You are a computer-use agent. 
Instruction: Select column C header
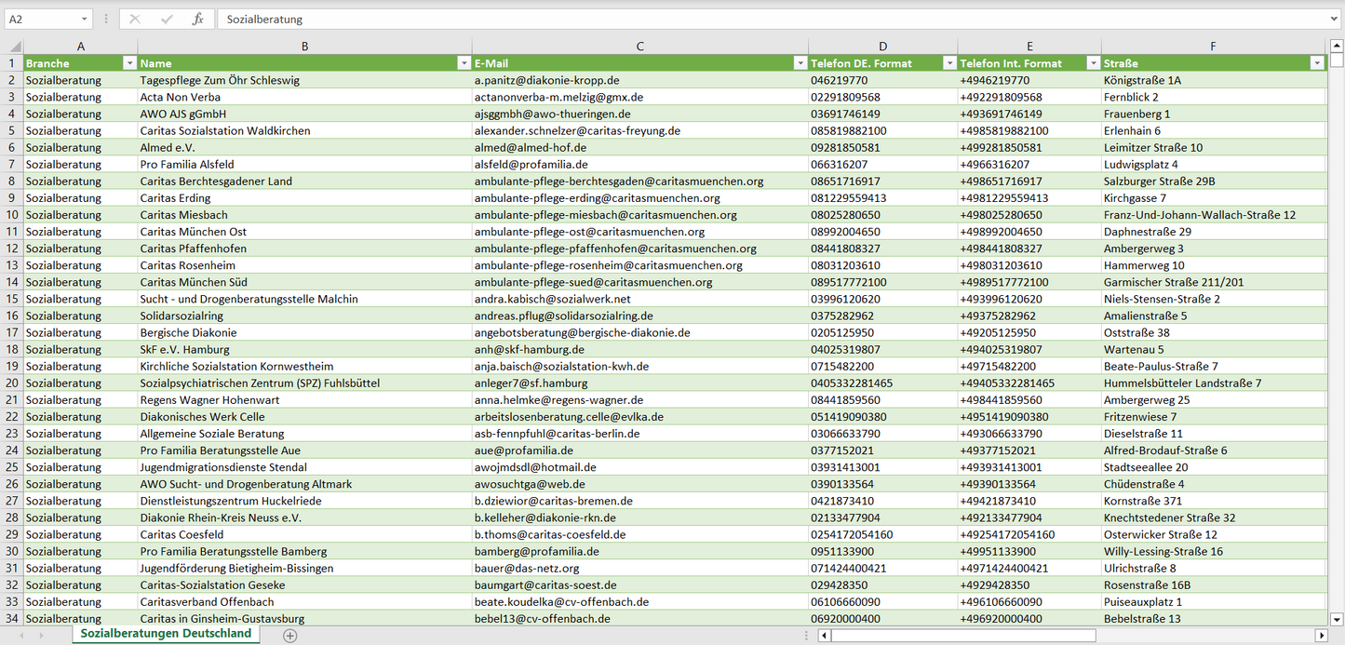coord(639,46)
